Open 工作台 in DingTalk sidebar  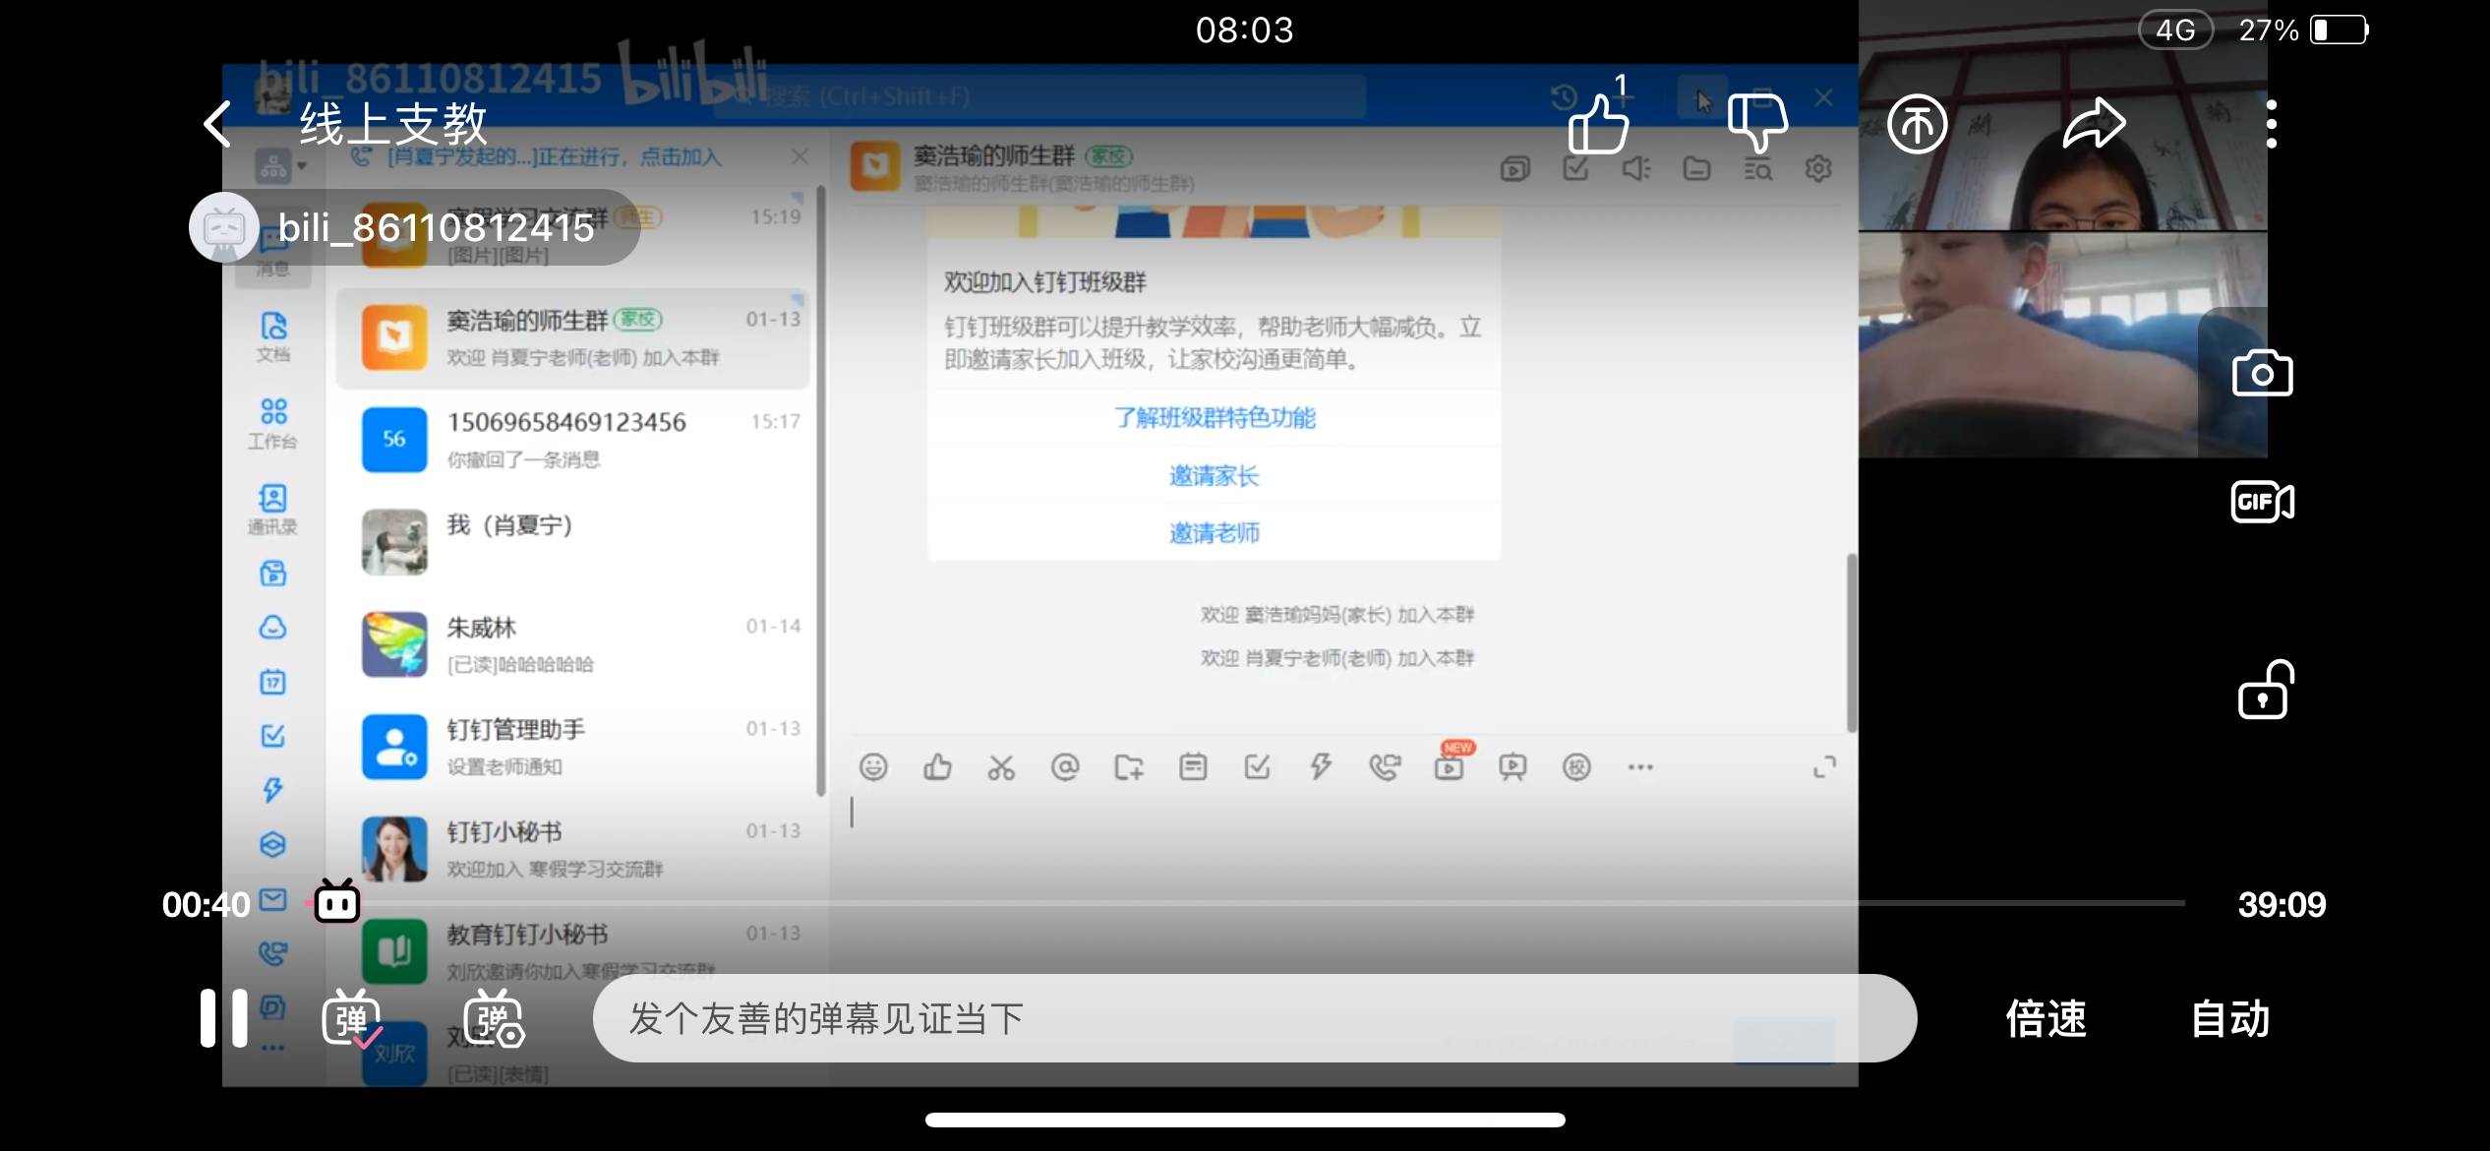273,423
